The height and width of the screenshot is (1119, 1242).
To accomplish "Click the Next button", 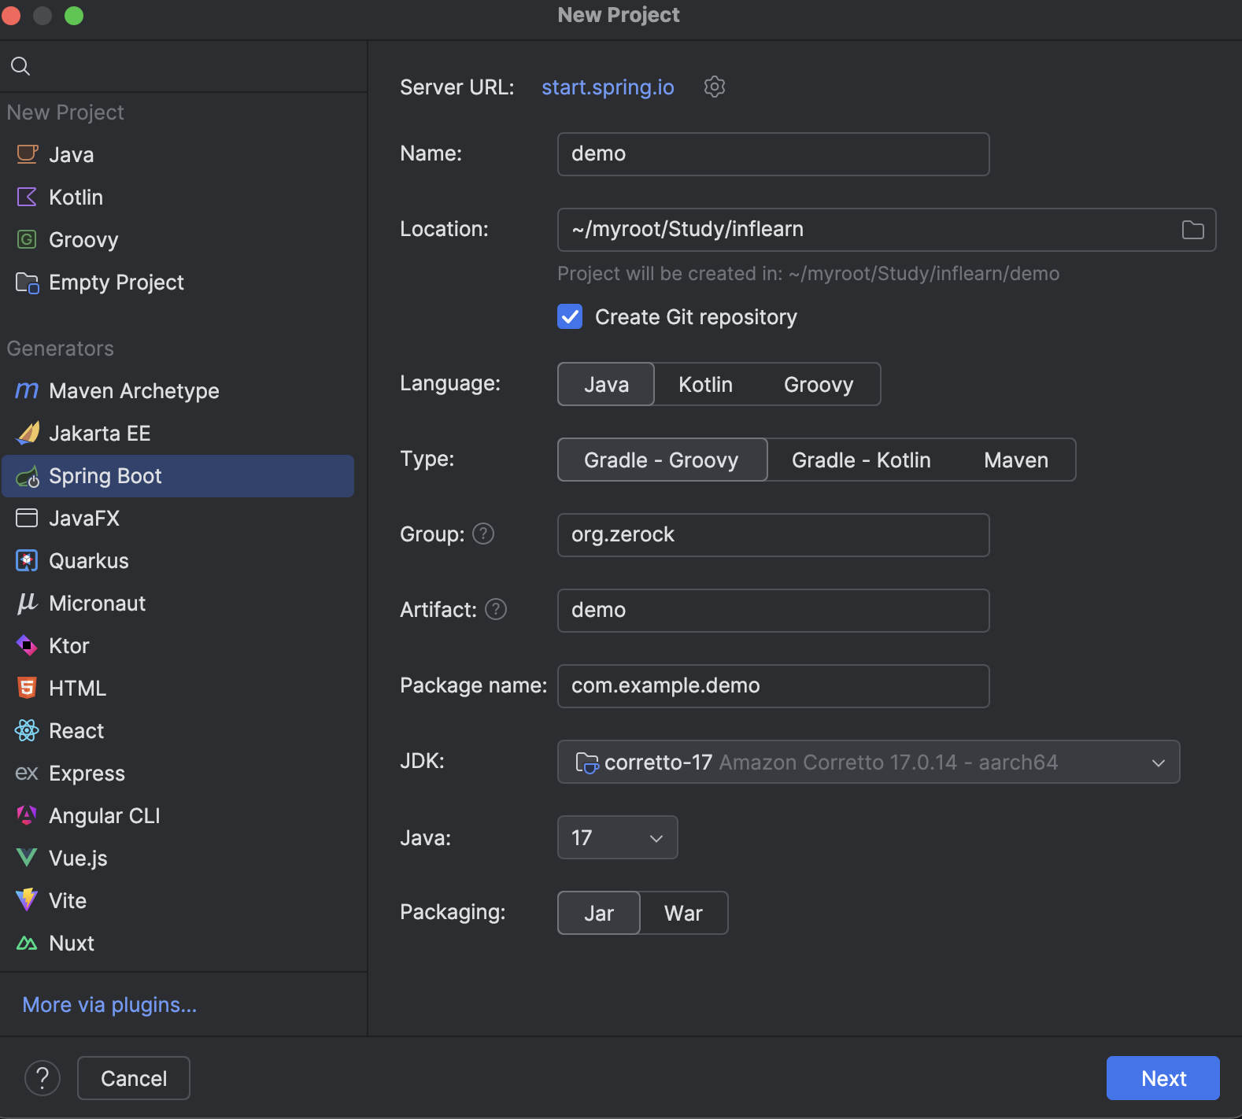I will (1163, 1078).
